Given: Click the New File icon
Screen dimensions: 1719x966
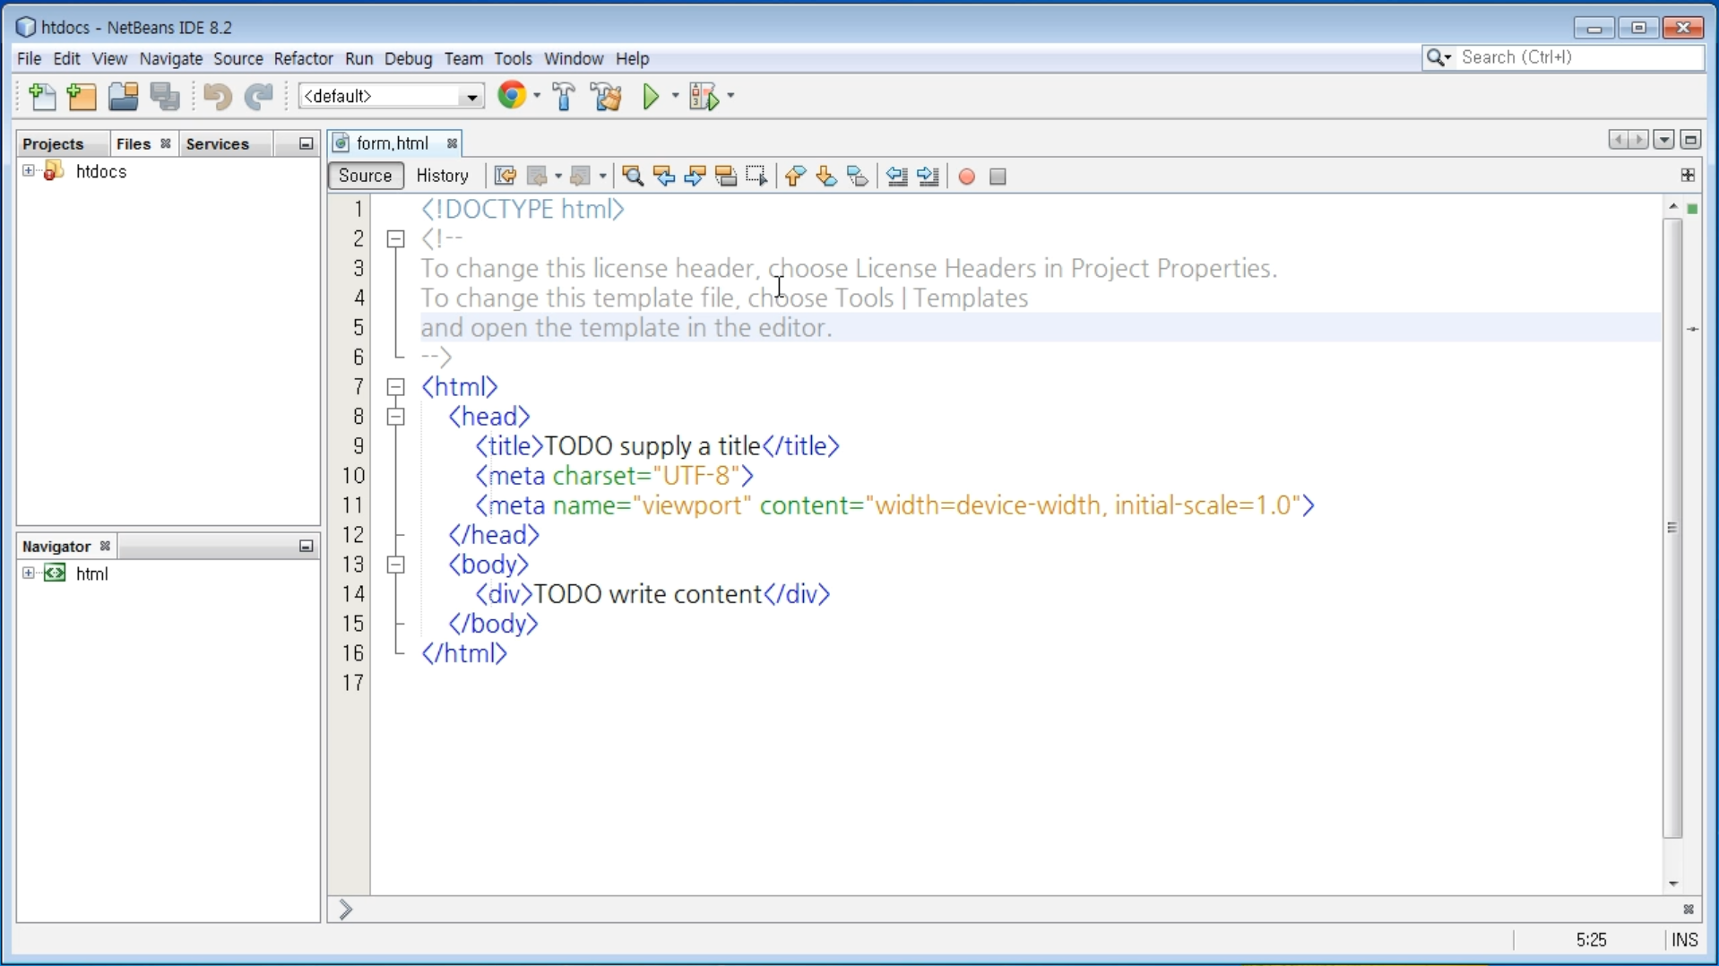Looking at the screenshot, I should coord(42,97).
